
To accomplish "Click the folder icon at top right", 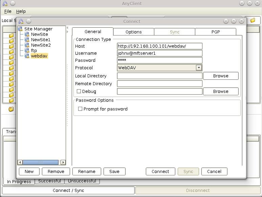I will [x=253, y=21].
